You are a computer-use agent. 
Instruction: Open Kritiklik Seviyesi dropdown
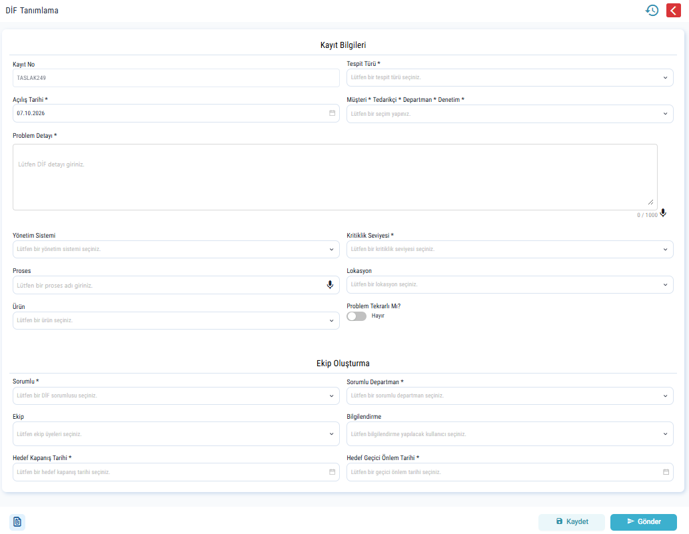tap(510, 250)
